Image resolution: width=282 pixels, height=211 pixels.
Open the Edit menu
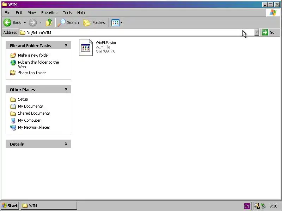(x=19, y=13)
